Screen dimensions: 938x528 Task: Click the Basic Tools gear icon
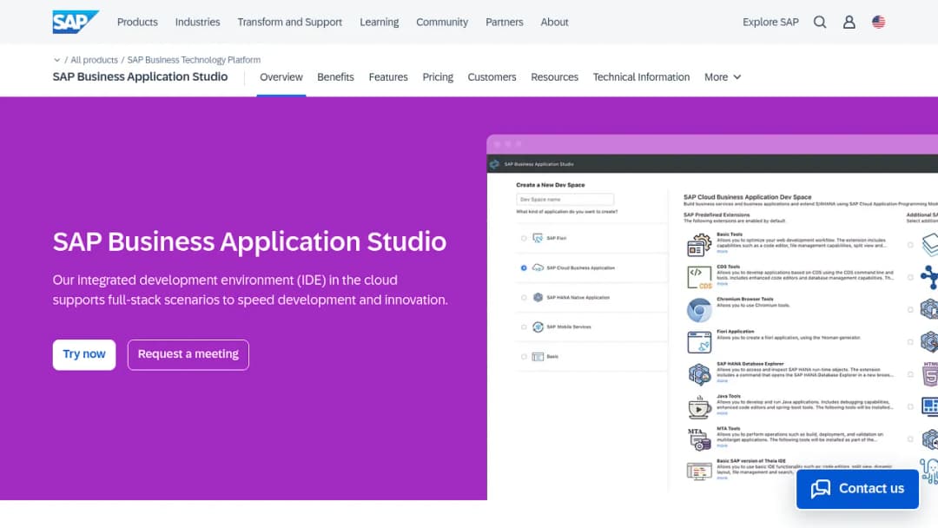point(698,245)
